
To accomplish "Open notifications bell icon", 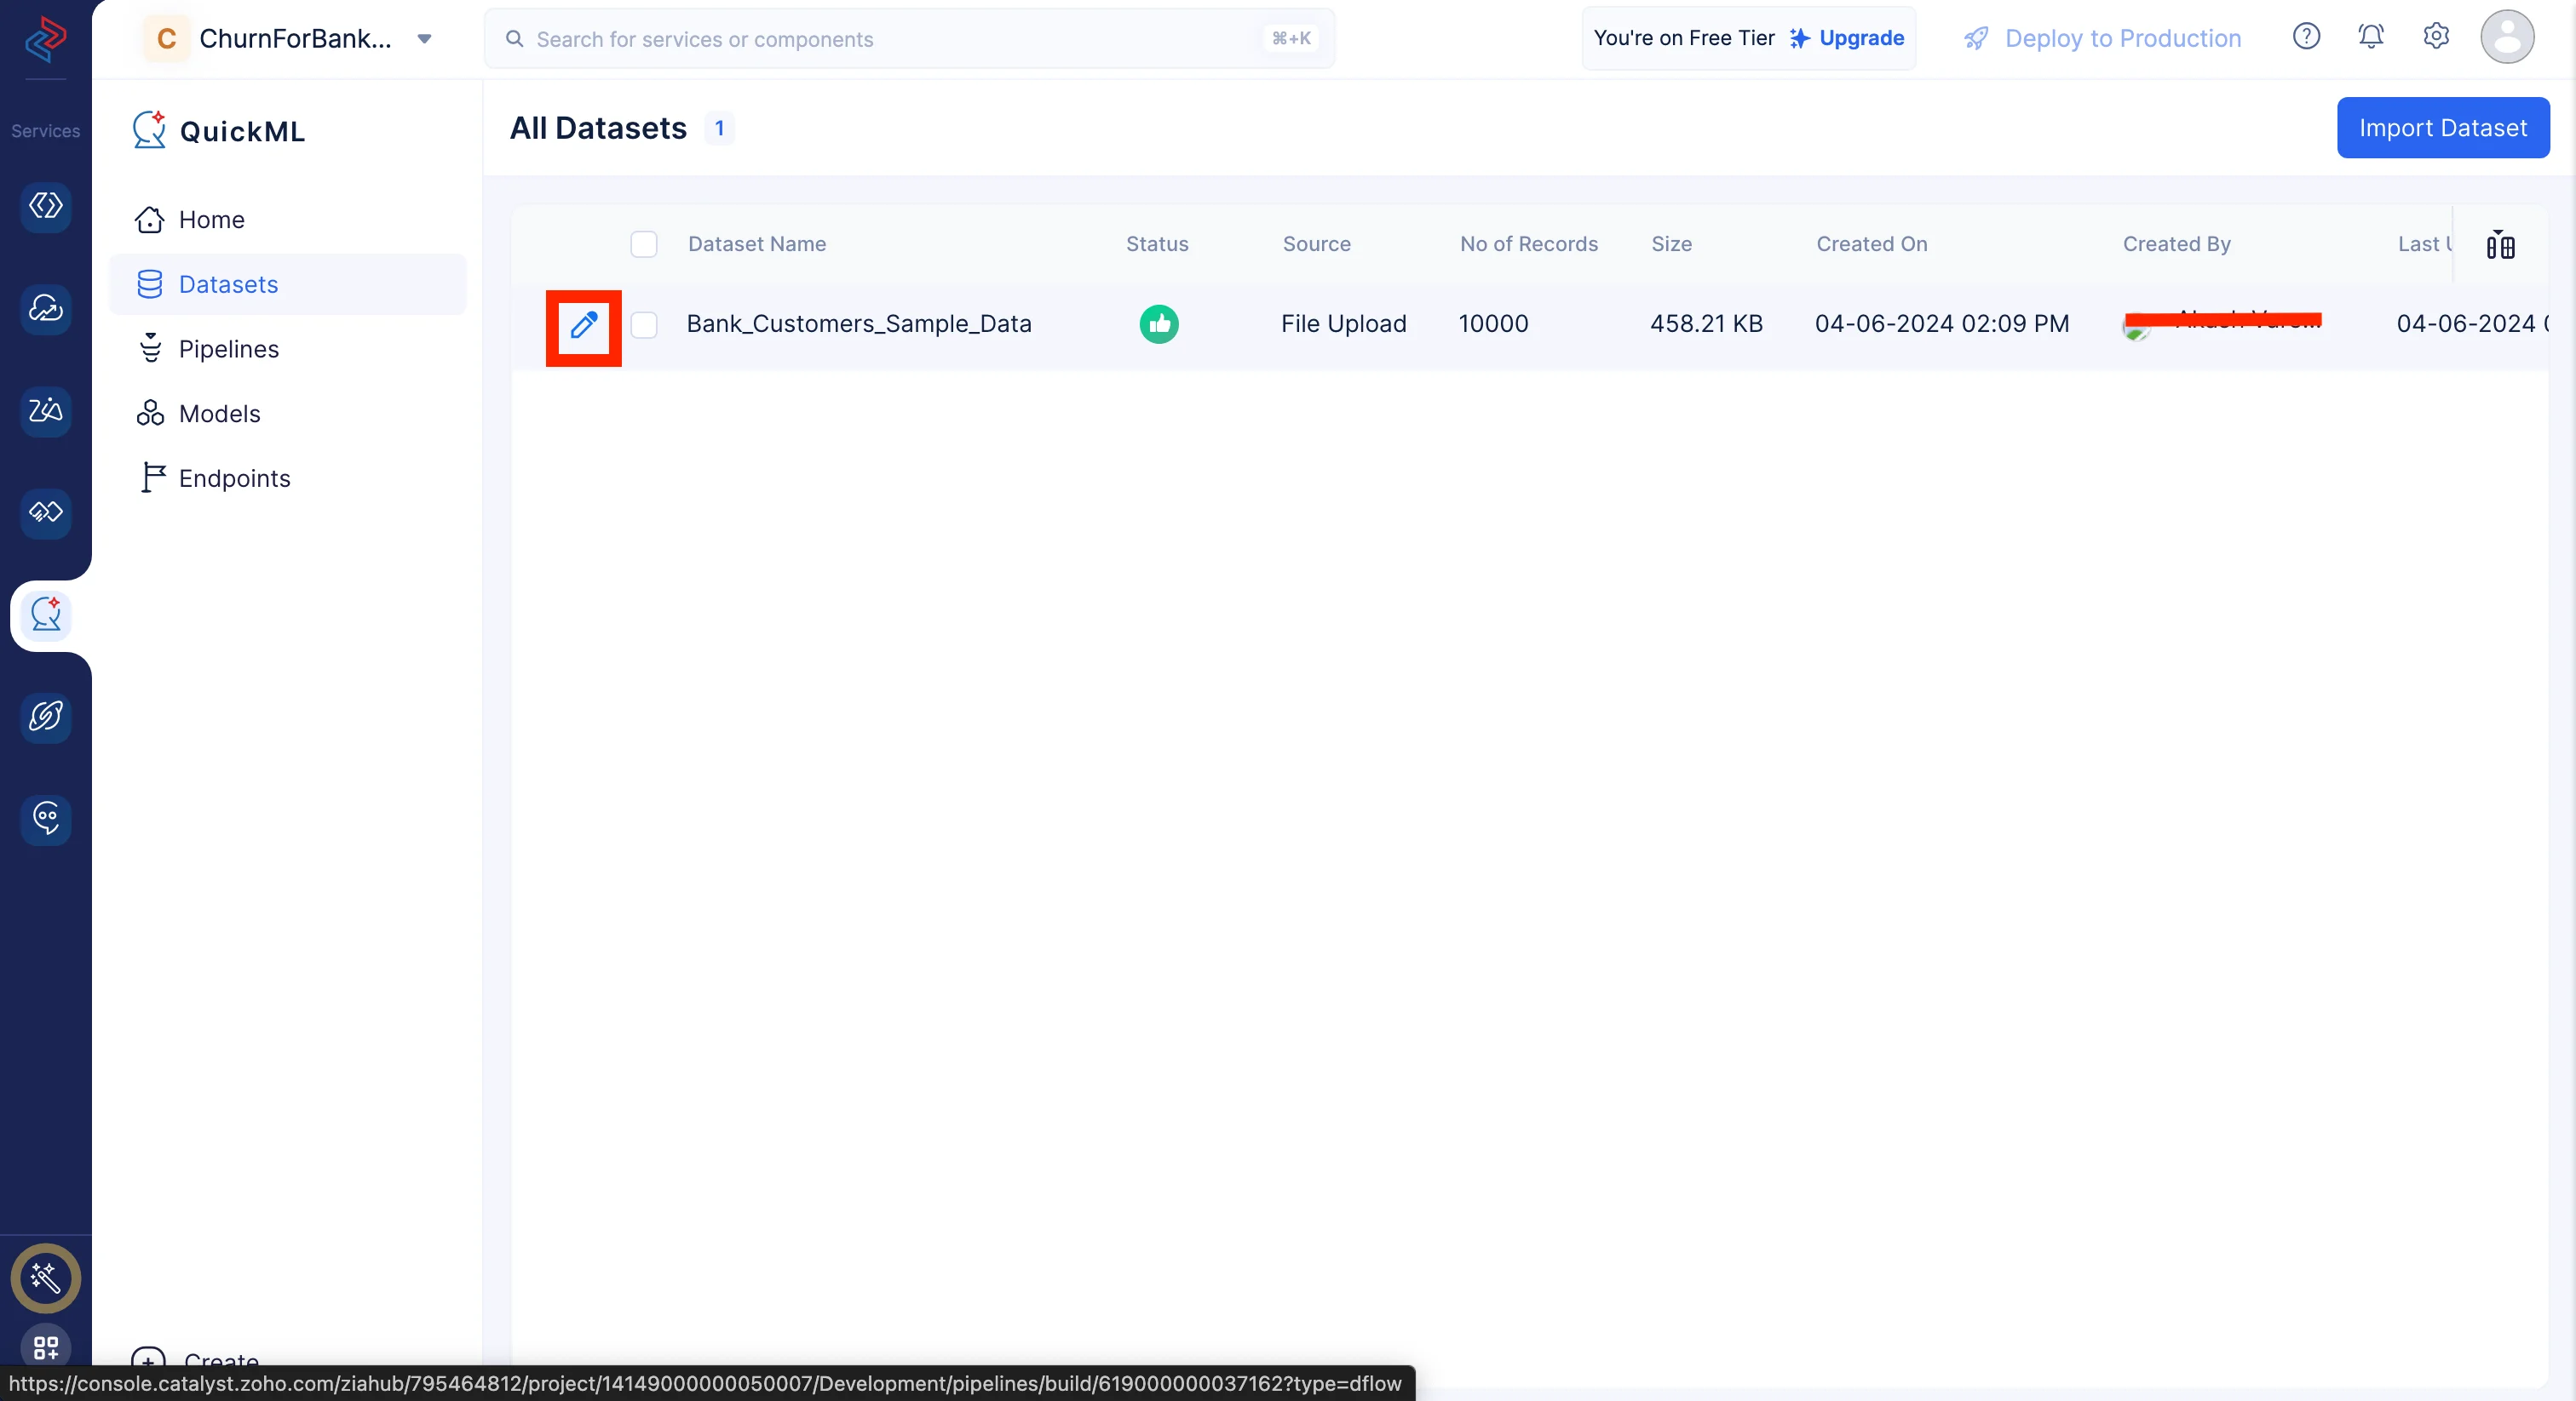I will click(x=2370, y=37).
